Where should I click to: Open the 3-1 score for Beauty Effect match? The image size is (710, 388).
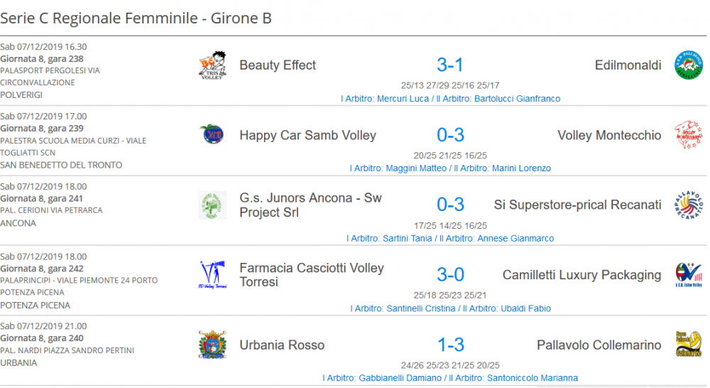tap(450, 65)
